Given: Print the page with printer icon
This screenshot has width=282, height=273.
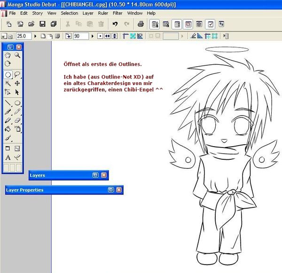Looking at the screenshot, I should [141, 24].
